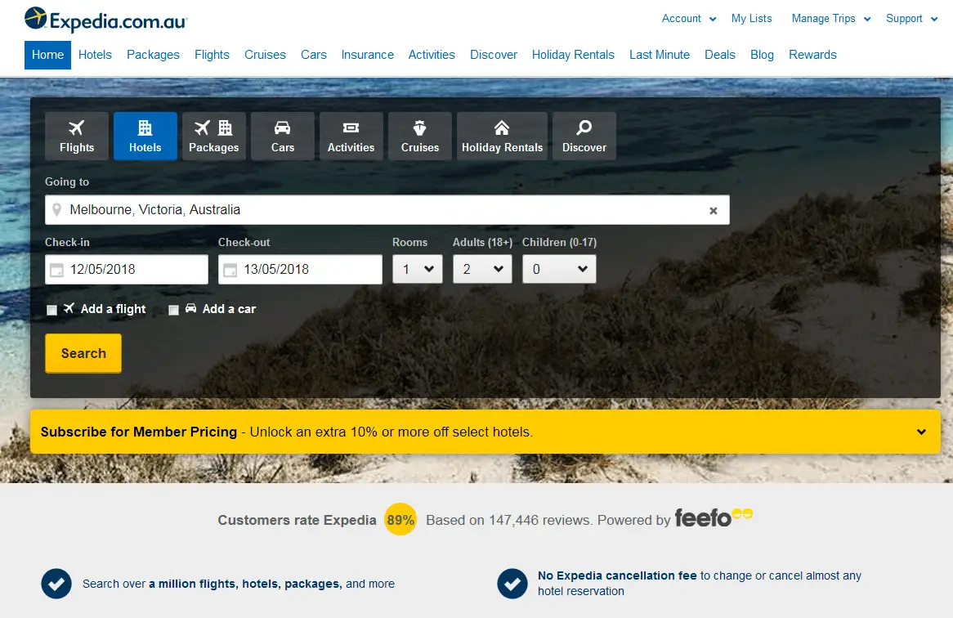The width and height of the screenshot is (953, 618).
Task: Click 'Customers rate Expedia' text
Action: click(x=298, y=520)
